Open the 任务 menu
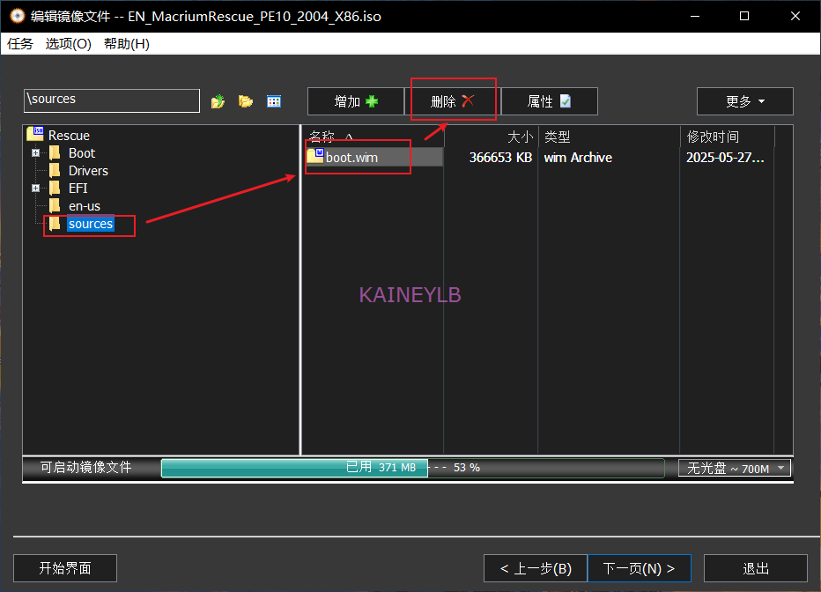Screen dimensions: 821x592 (x=20, y=43)
